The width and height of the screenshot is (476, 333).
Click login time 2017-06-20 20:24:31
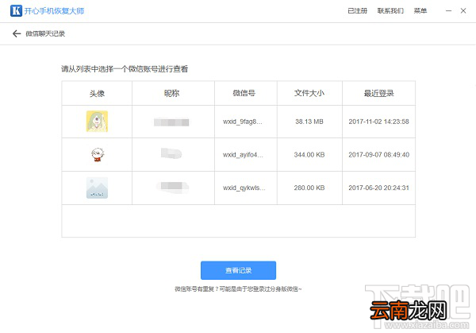click(x=378, y=188)
